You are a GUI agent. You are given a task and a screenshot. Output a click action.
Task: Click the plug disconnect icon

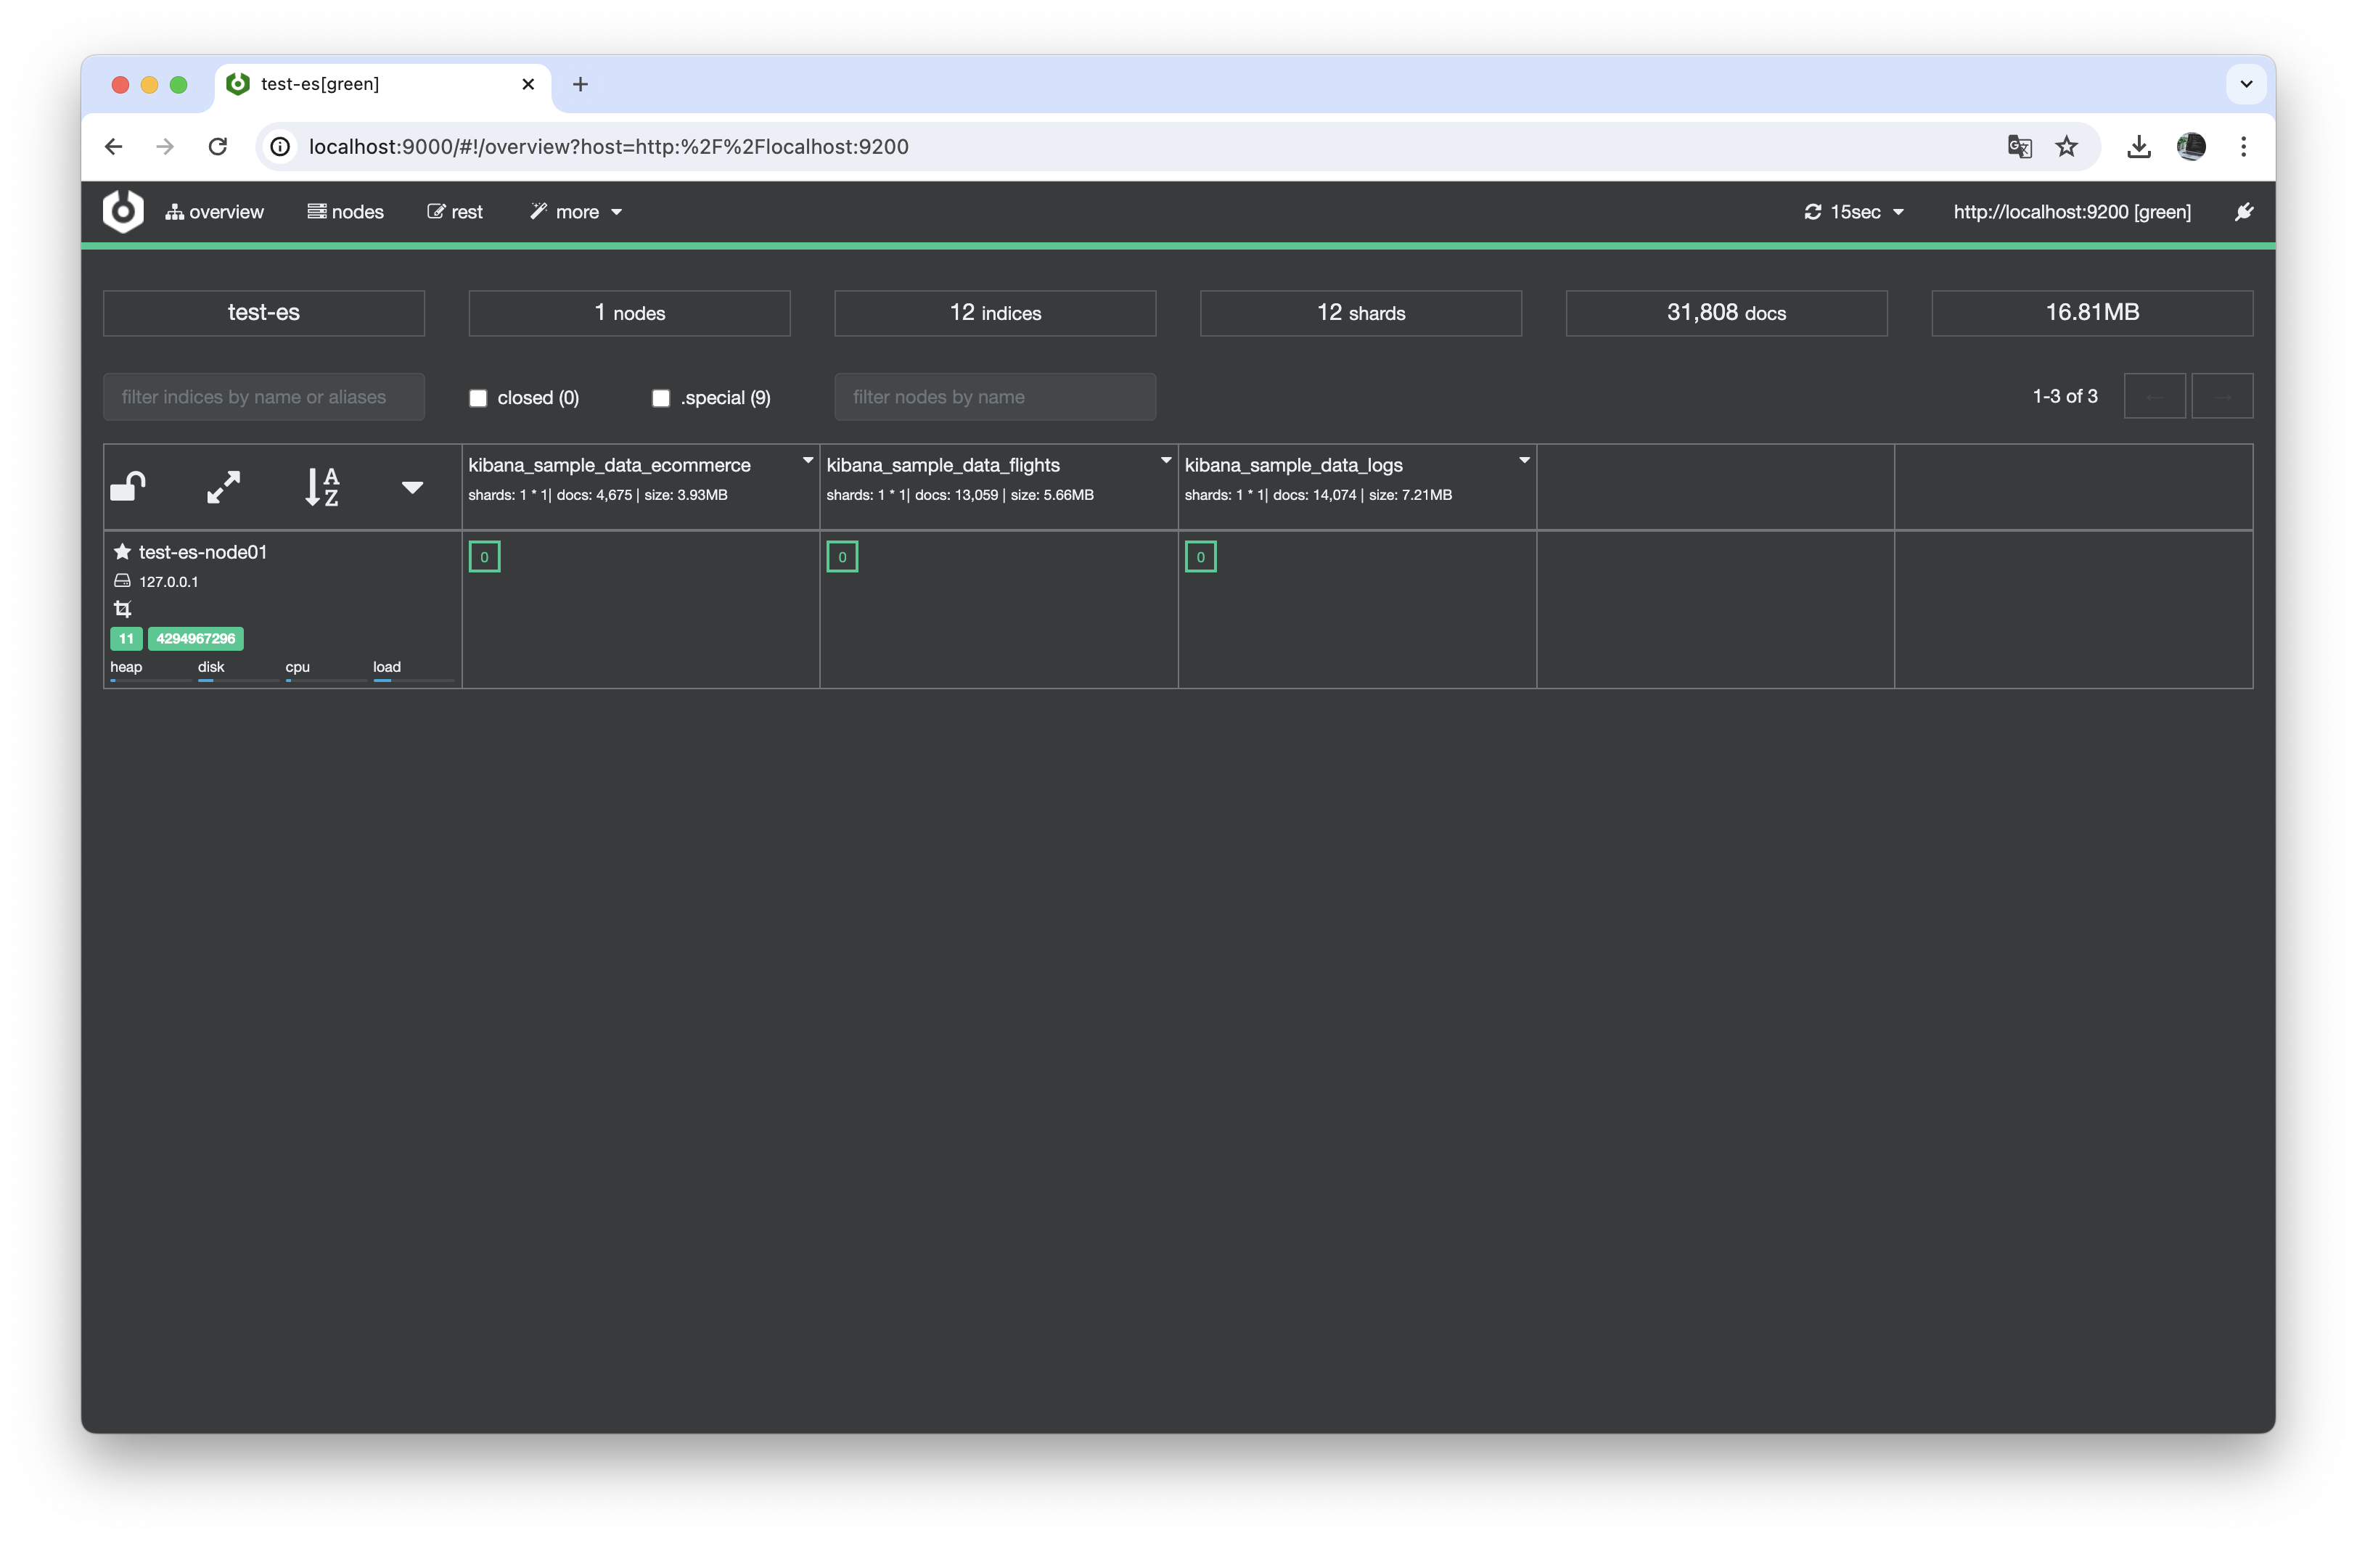point(2243,211)
